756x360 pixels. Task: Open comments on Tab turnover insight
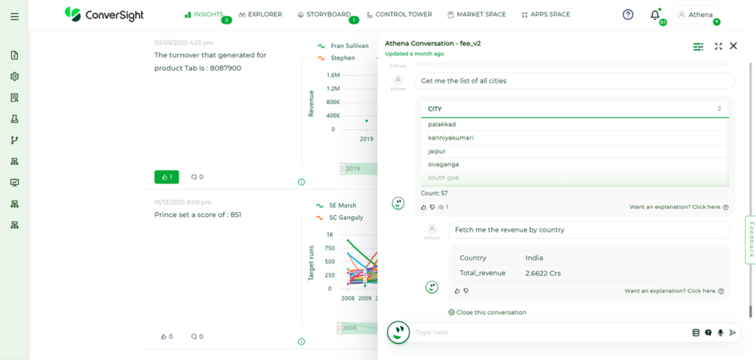pyautogui.click(x=197, y=177)
